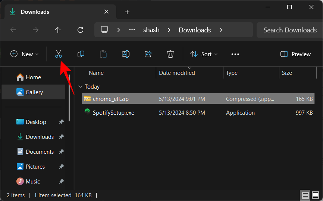The height and width of the screenshot is (201, 323).
Task: Click the Delete trash icon
Action: point(170,54)
